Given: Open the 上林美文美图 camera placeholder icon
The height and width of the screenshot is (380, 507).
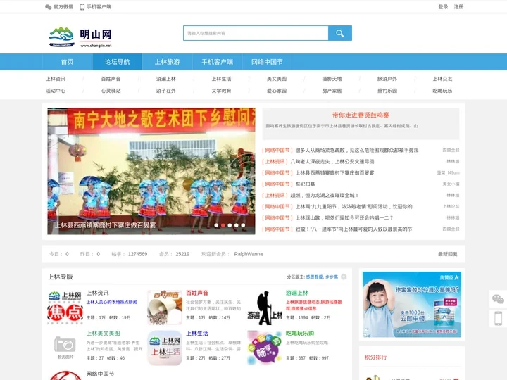Looking at the screenshot, I should tap(65, 348).
